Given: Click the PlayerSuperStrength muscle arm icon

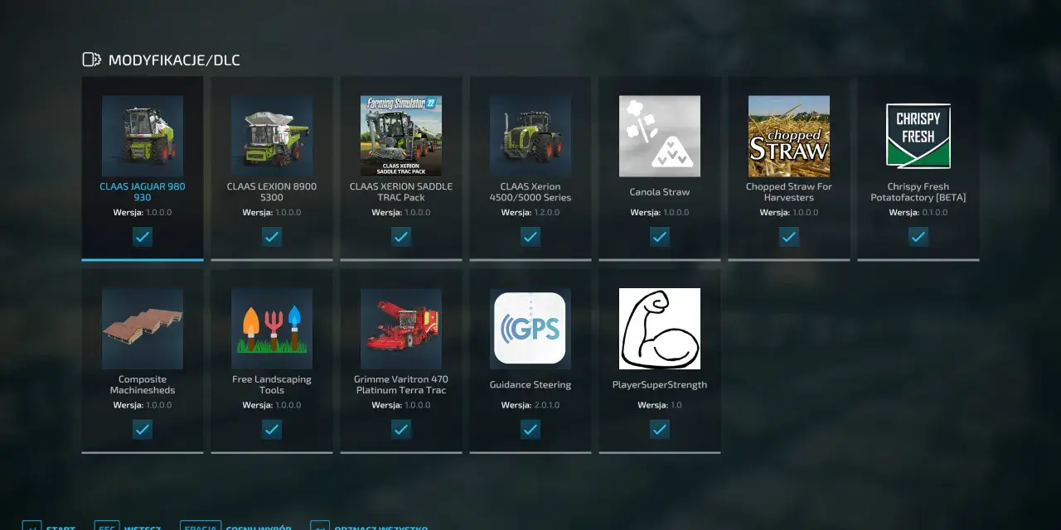Looking at the screenshot, I should pyautogui.click(x=660, y=329).
